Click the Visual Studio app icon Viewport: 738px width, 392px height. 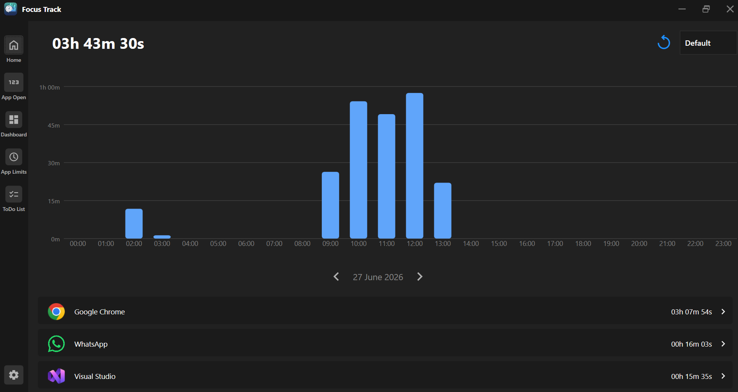pos(56,376)
